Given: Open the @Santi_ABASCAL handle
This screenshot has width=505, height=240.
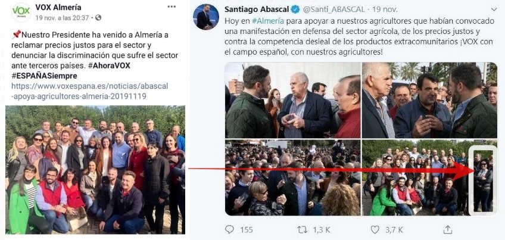Looking at the screenshot, I should (334, 10).
